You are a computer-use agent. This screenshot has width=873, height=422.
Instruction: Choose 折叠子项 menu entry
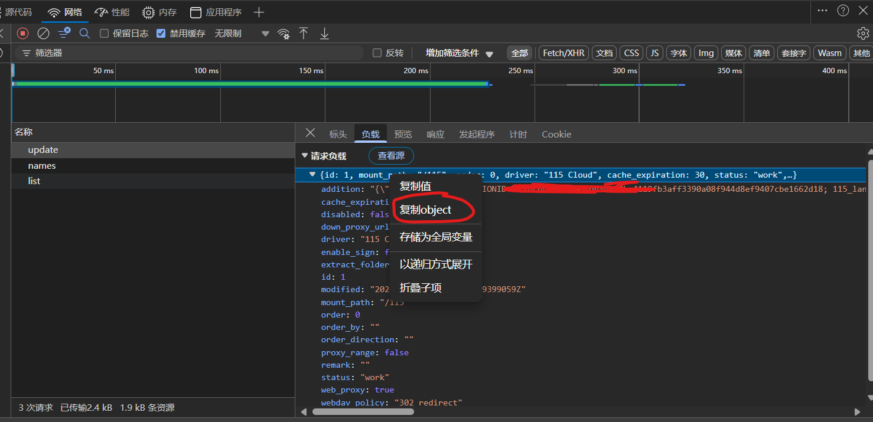tap(436, 288)
